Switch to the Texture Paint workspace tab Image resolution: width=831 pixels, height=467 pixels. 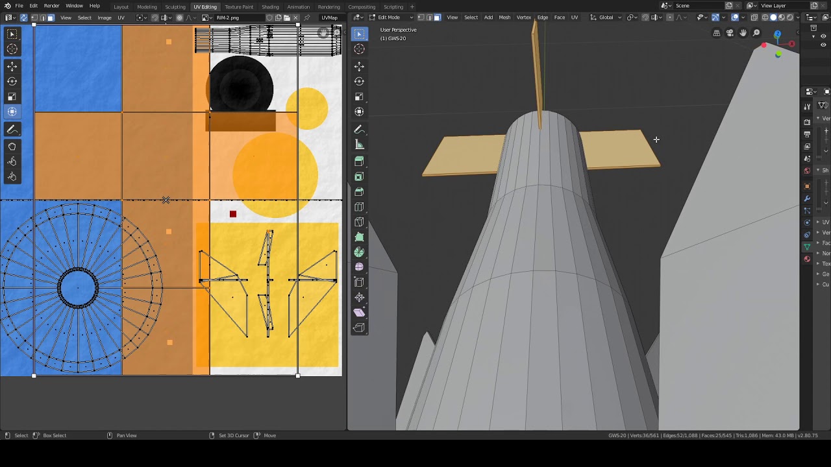point(239,6)
